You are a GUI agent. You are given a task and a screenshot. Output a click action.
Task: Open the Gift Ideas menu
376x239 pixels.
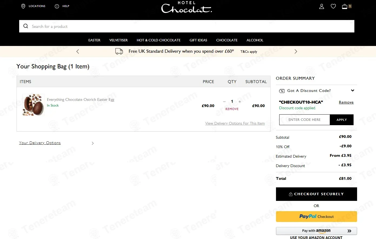pos(198,40)
